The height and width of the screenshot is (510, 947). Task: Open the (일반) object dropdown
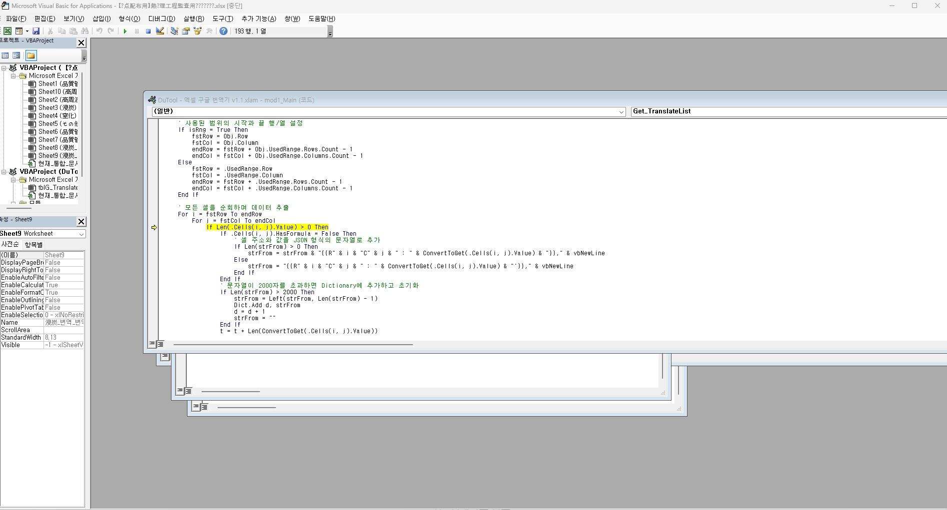click(621, 112)
